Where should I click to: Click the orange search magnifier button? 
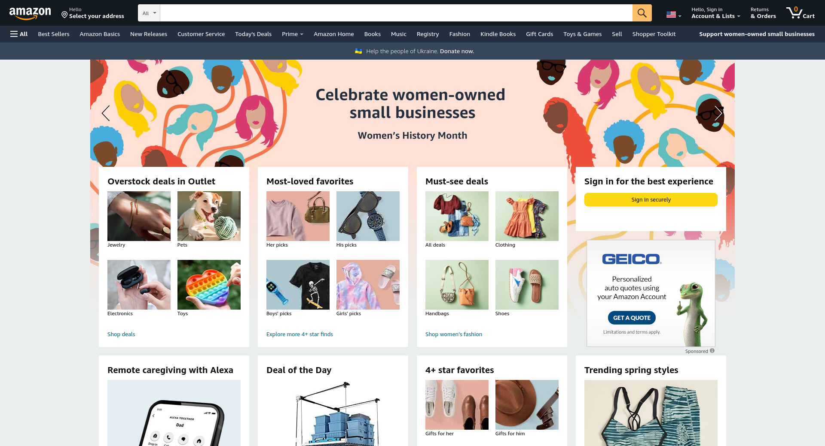642,13
